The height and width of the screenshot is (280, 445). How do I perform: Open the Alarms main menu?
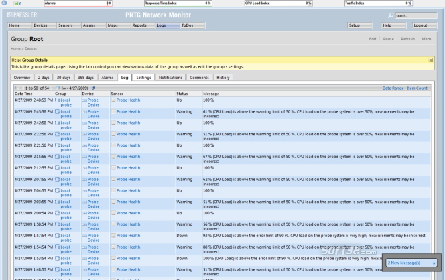[x=94, y=25]
